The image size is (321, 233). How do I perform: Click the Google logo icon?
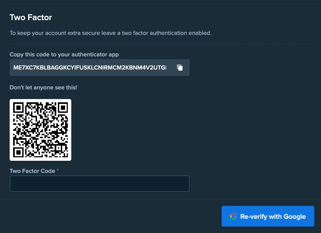[233, 216]
